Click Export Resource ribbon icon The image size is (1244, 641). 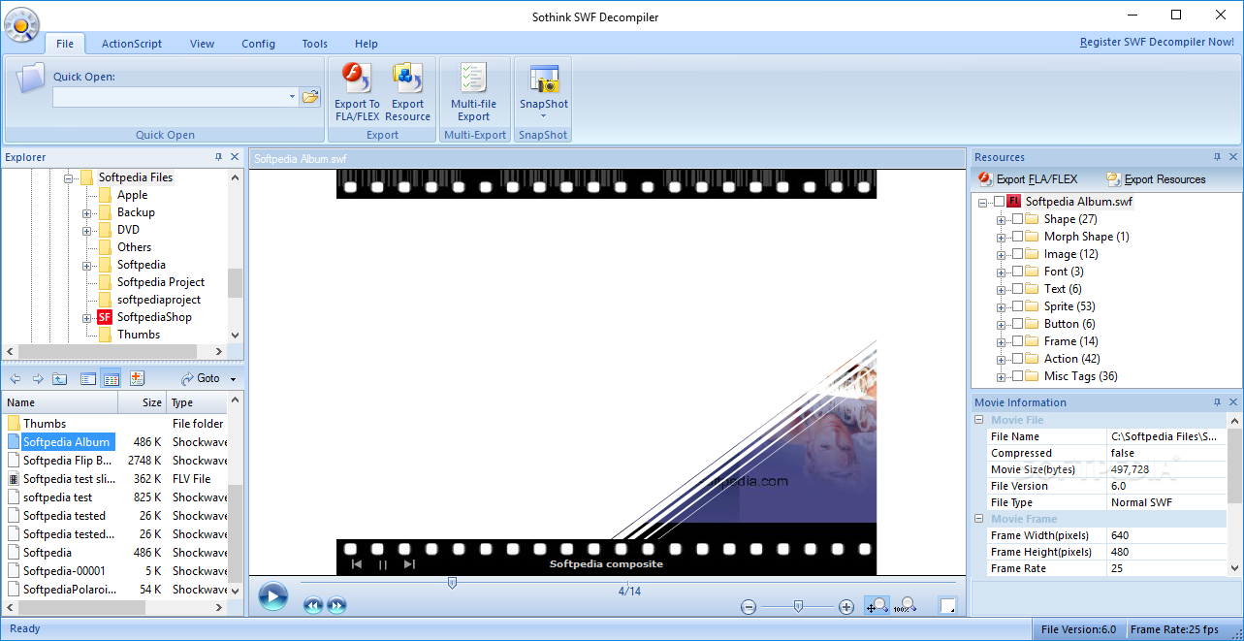(407, 93)
